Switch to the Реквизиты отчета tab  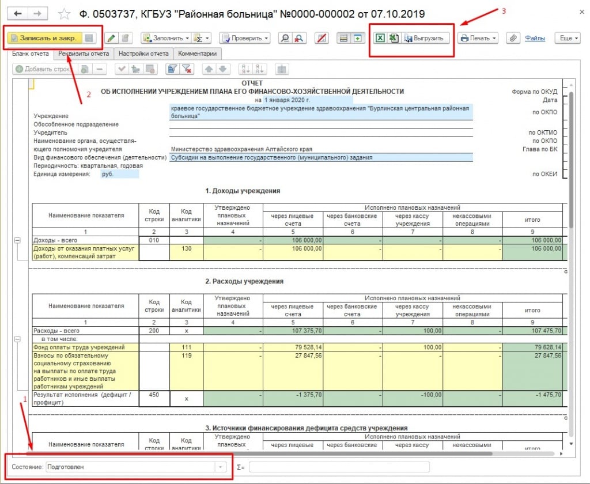(84, 54)
